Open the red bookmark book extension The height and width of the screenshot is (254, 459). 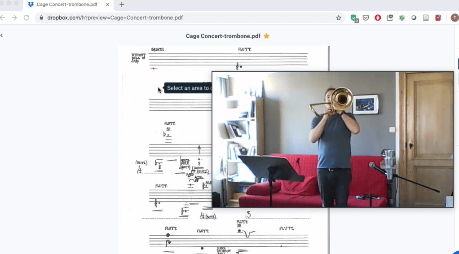(438, 18)
